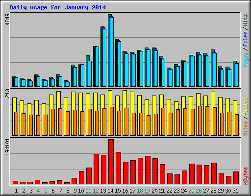Click the tallest red KBytes bar for day 14
The width and height of the screenshot is (251, 196).
[111, 162]
